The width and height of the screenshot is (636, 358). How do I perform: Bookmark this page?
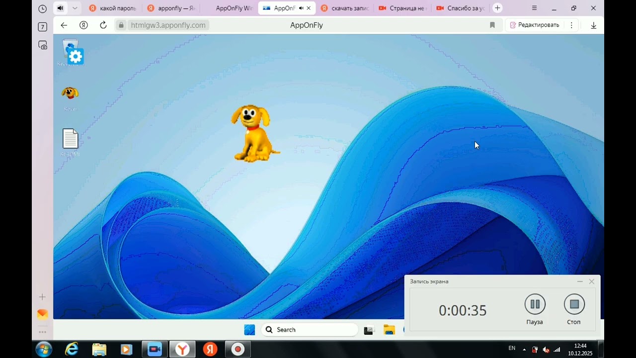coord(492,25)
